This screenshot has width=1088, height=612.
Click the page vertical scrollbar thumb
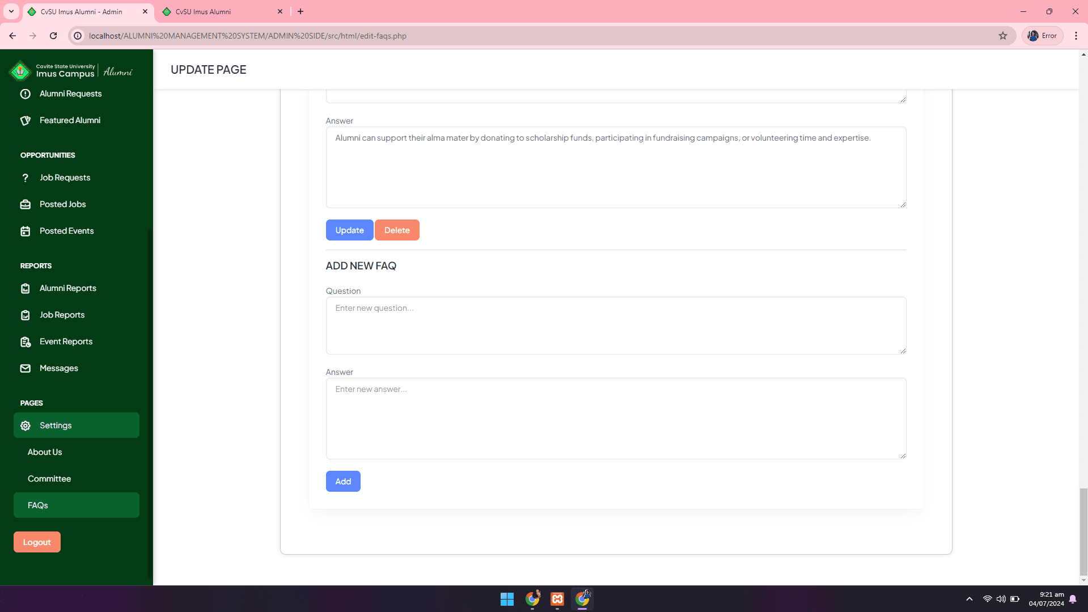1083,531
